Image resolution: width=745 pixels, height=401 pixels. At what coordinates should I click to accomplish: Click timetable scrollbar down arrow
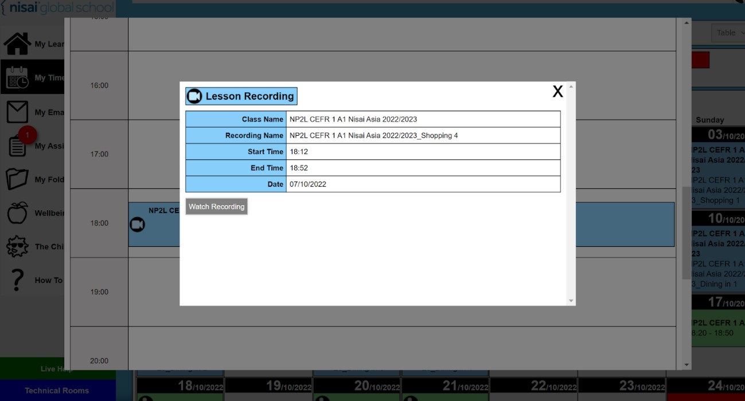pyautogui.click(x=687, y=365)
